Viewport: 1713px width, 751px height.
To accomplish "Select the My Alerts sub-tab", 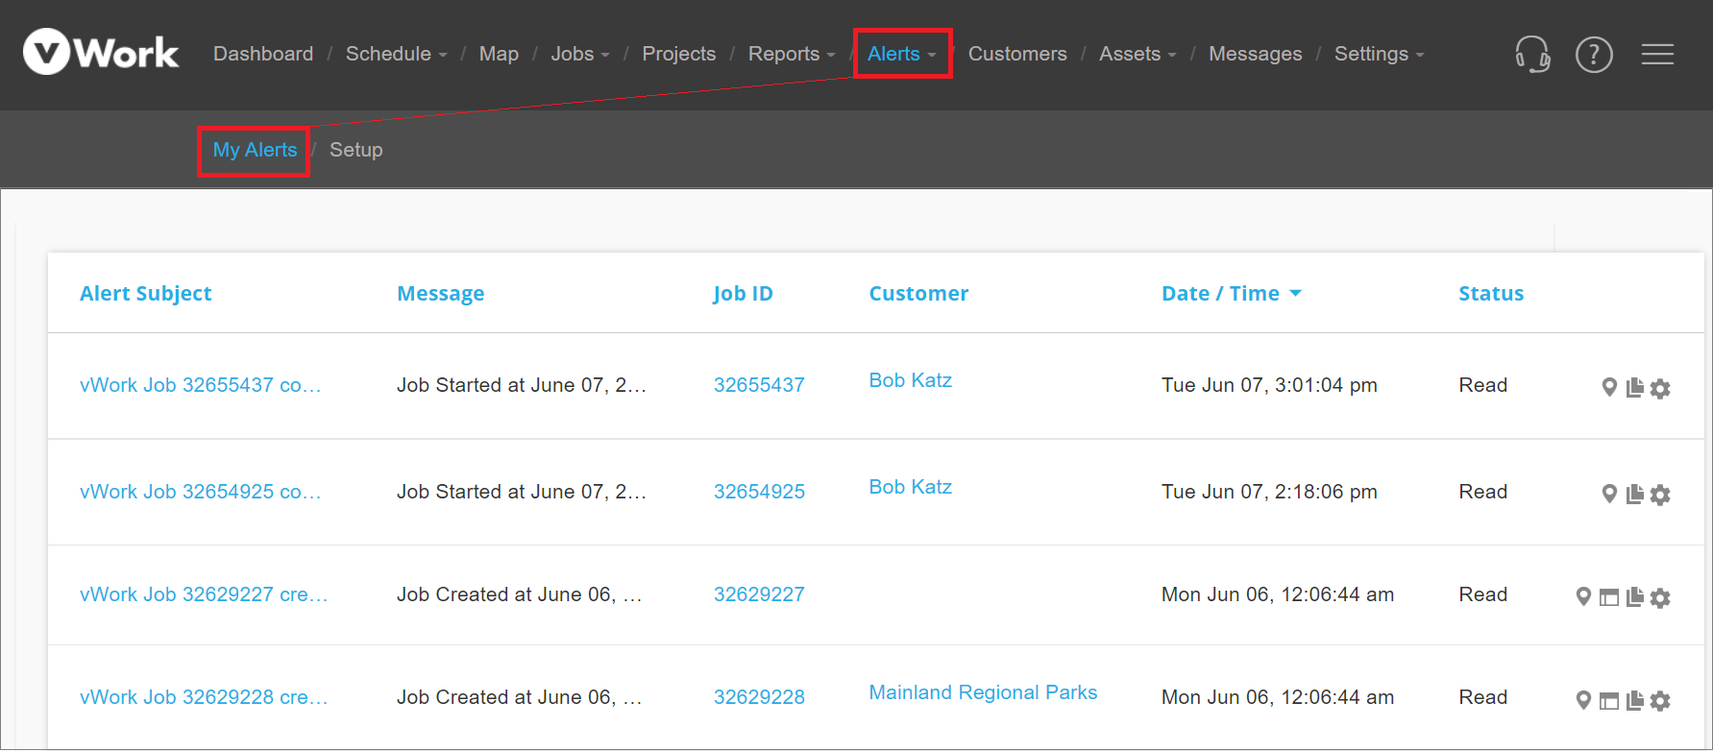I will pyautogui.click(x=255, y=150).
